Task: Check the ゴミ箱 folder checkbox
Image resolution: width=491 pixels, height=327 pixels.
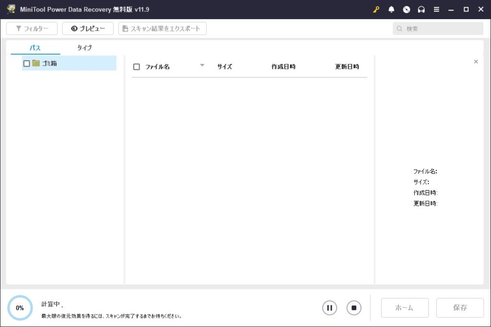Action: (x=27, y=63)
